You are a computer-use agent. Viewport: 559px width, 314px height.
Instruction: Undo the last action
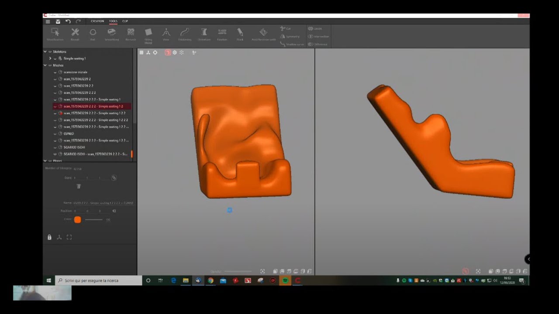coord(68,21)
